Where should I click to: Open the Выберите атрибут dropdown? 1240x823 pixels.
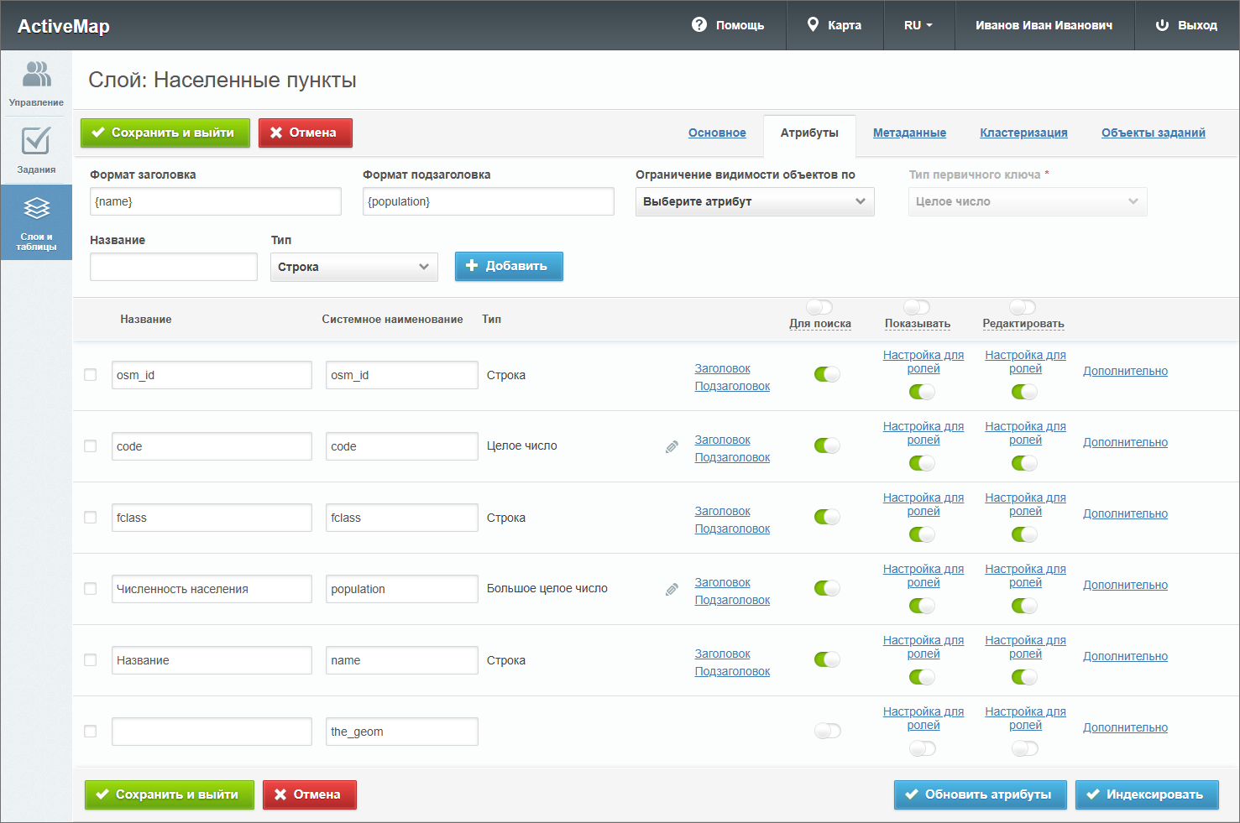(754, 201)
